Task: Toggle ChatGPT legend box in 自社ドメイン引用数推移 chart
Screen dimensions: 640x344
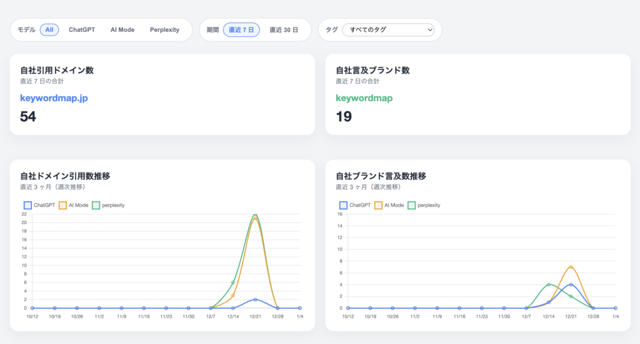Action: point(27,205)
